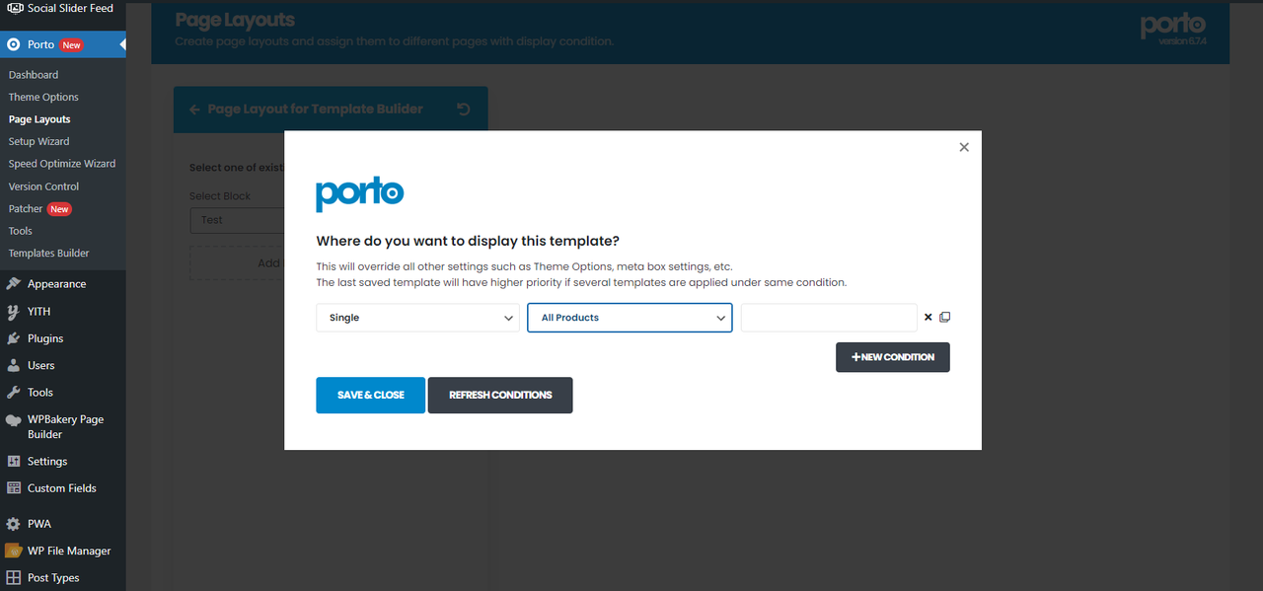Click the Save & Close button
1263x591 pixels.
(371, 395)
